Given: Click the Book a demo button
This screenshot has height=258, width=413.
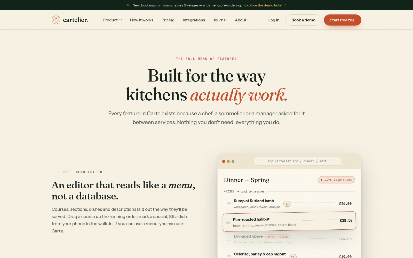Looking at the screenshot, I should pos(303,20).
